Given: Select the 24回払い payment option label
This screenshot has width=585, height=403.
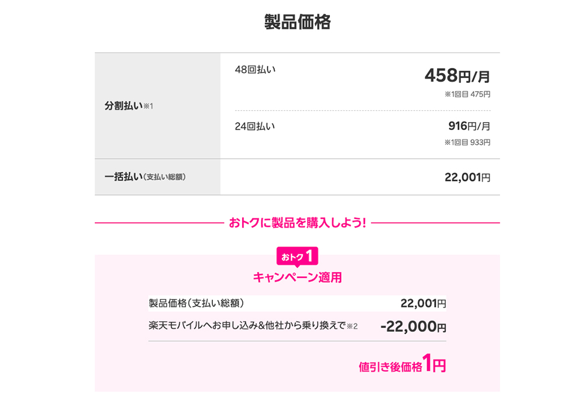Looking at the screenshot, I should point(255,126).
